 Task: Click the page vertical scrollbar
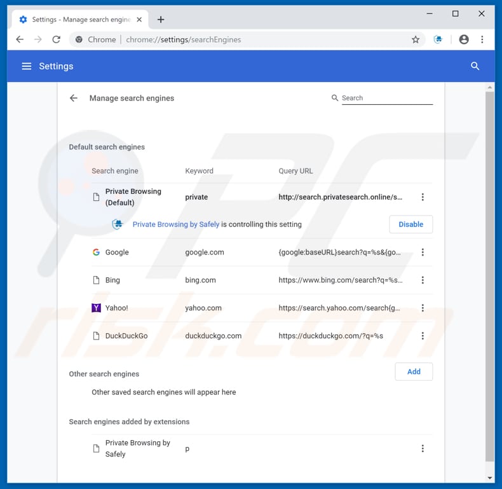(489, 276)
